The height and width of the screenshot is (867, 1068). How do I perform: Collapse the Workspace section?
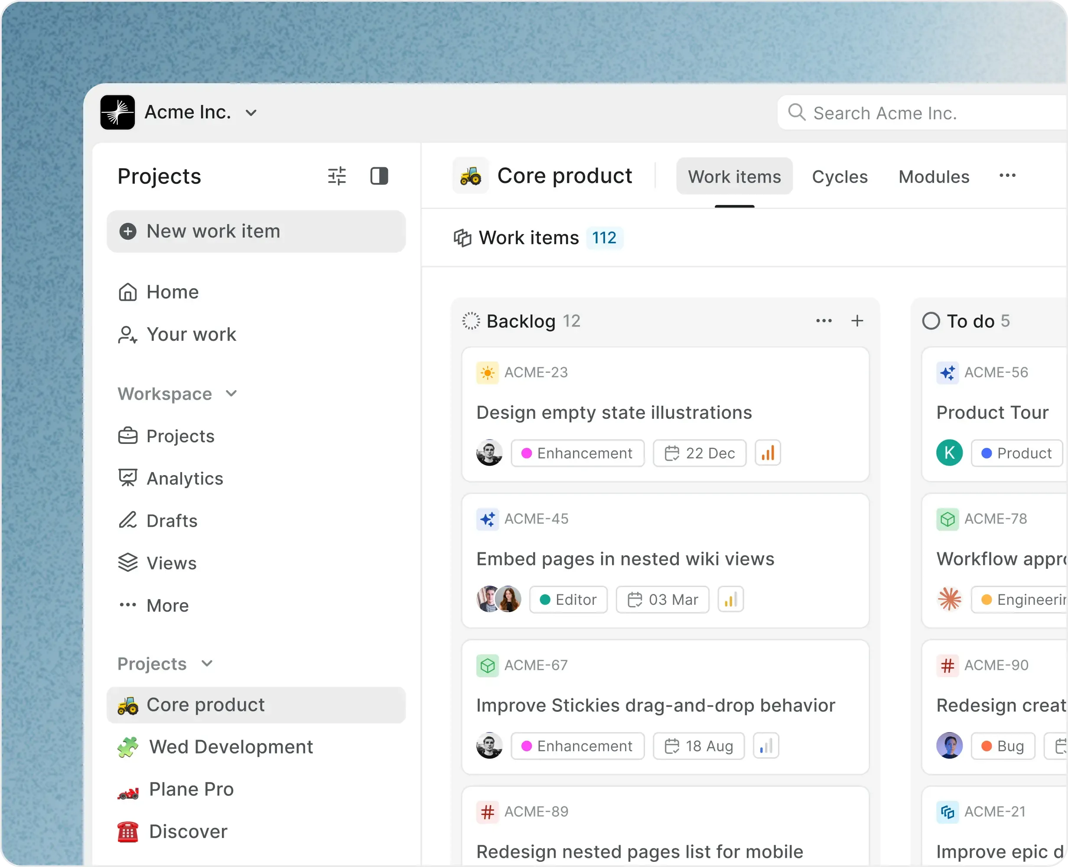(x=231, y=394)
